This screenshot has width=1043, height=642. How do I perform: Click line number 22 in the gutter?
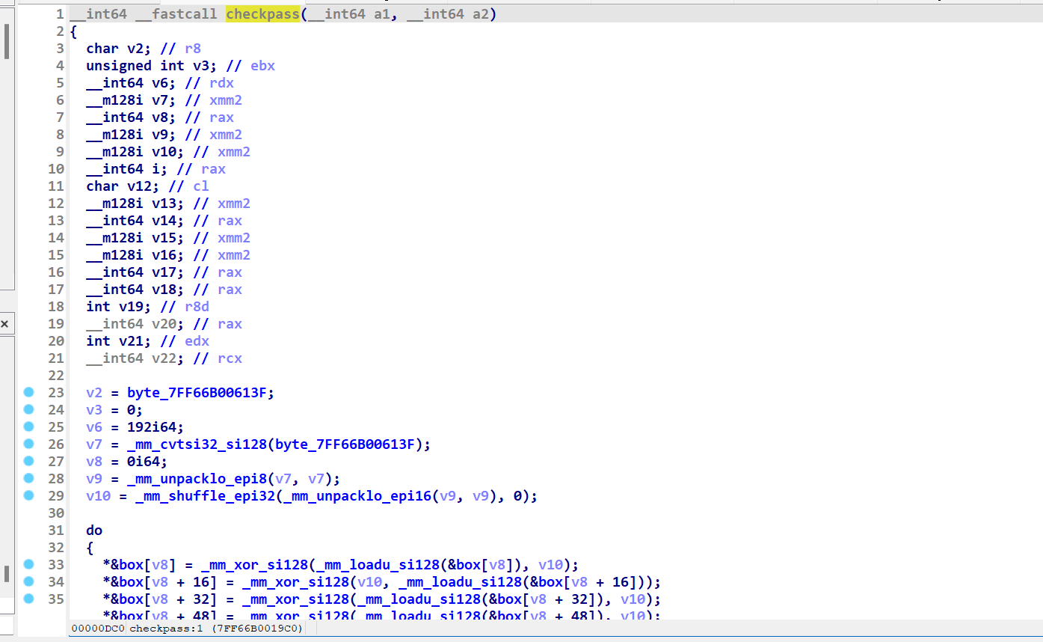[x=56, y=376]
